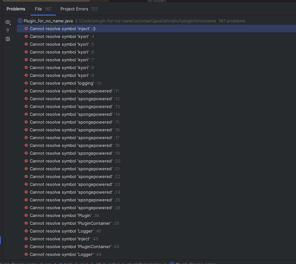This screenshot has width=296, height=264.
Task: Select error Cannot resolve symbol 'kyori' :9
Action: (x=157, y=75)
